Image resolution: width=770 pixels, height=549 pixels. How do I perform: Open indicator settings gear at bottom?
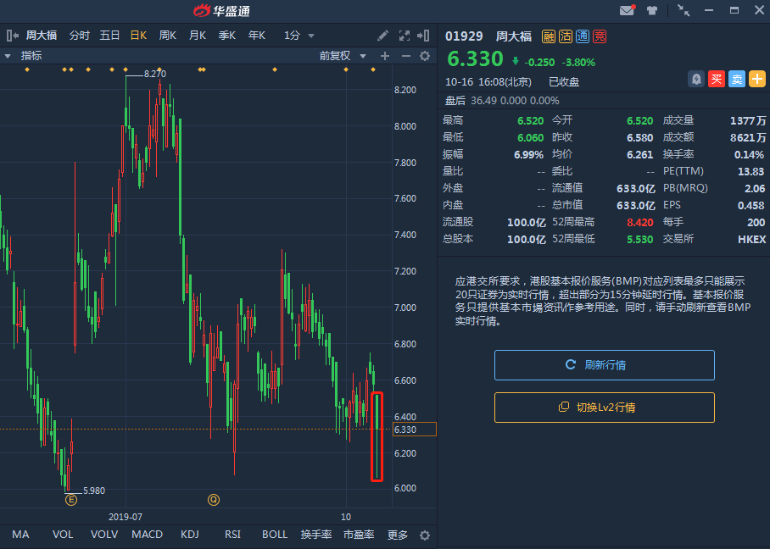pos(425,535)
